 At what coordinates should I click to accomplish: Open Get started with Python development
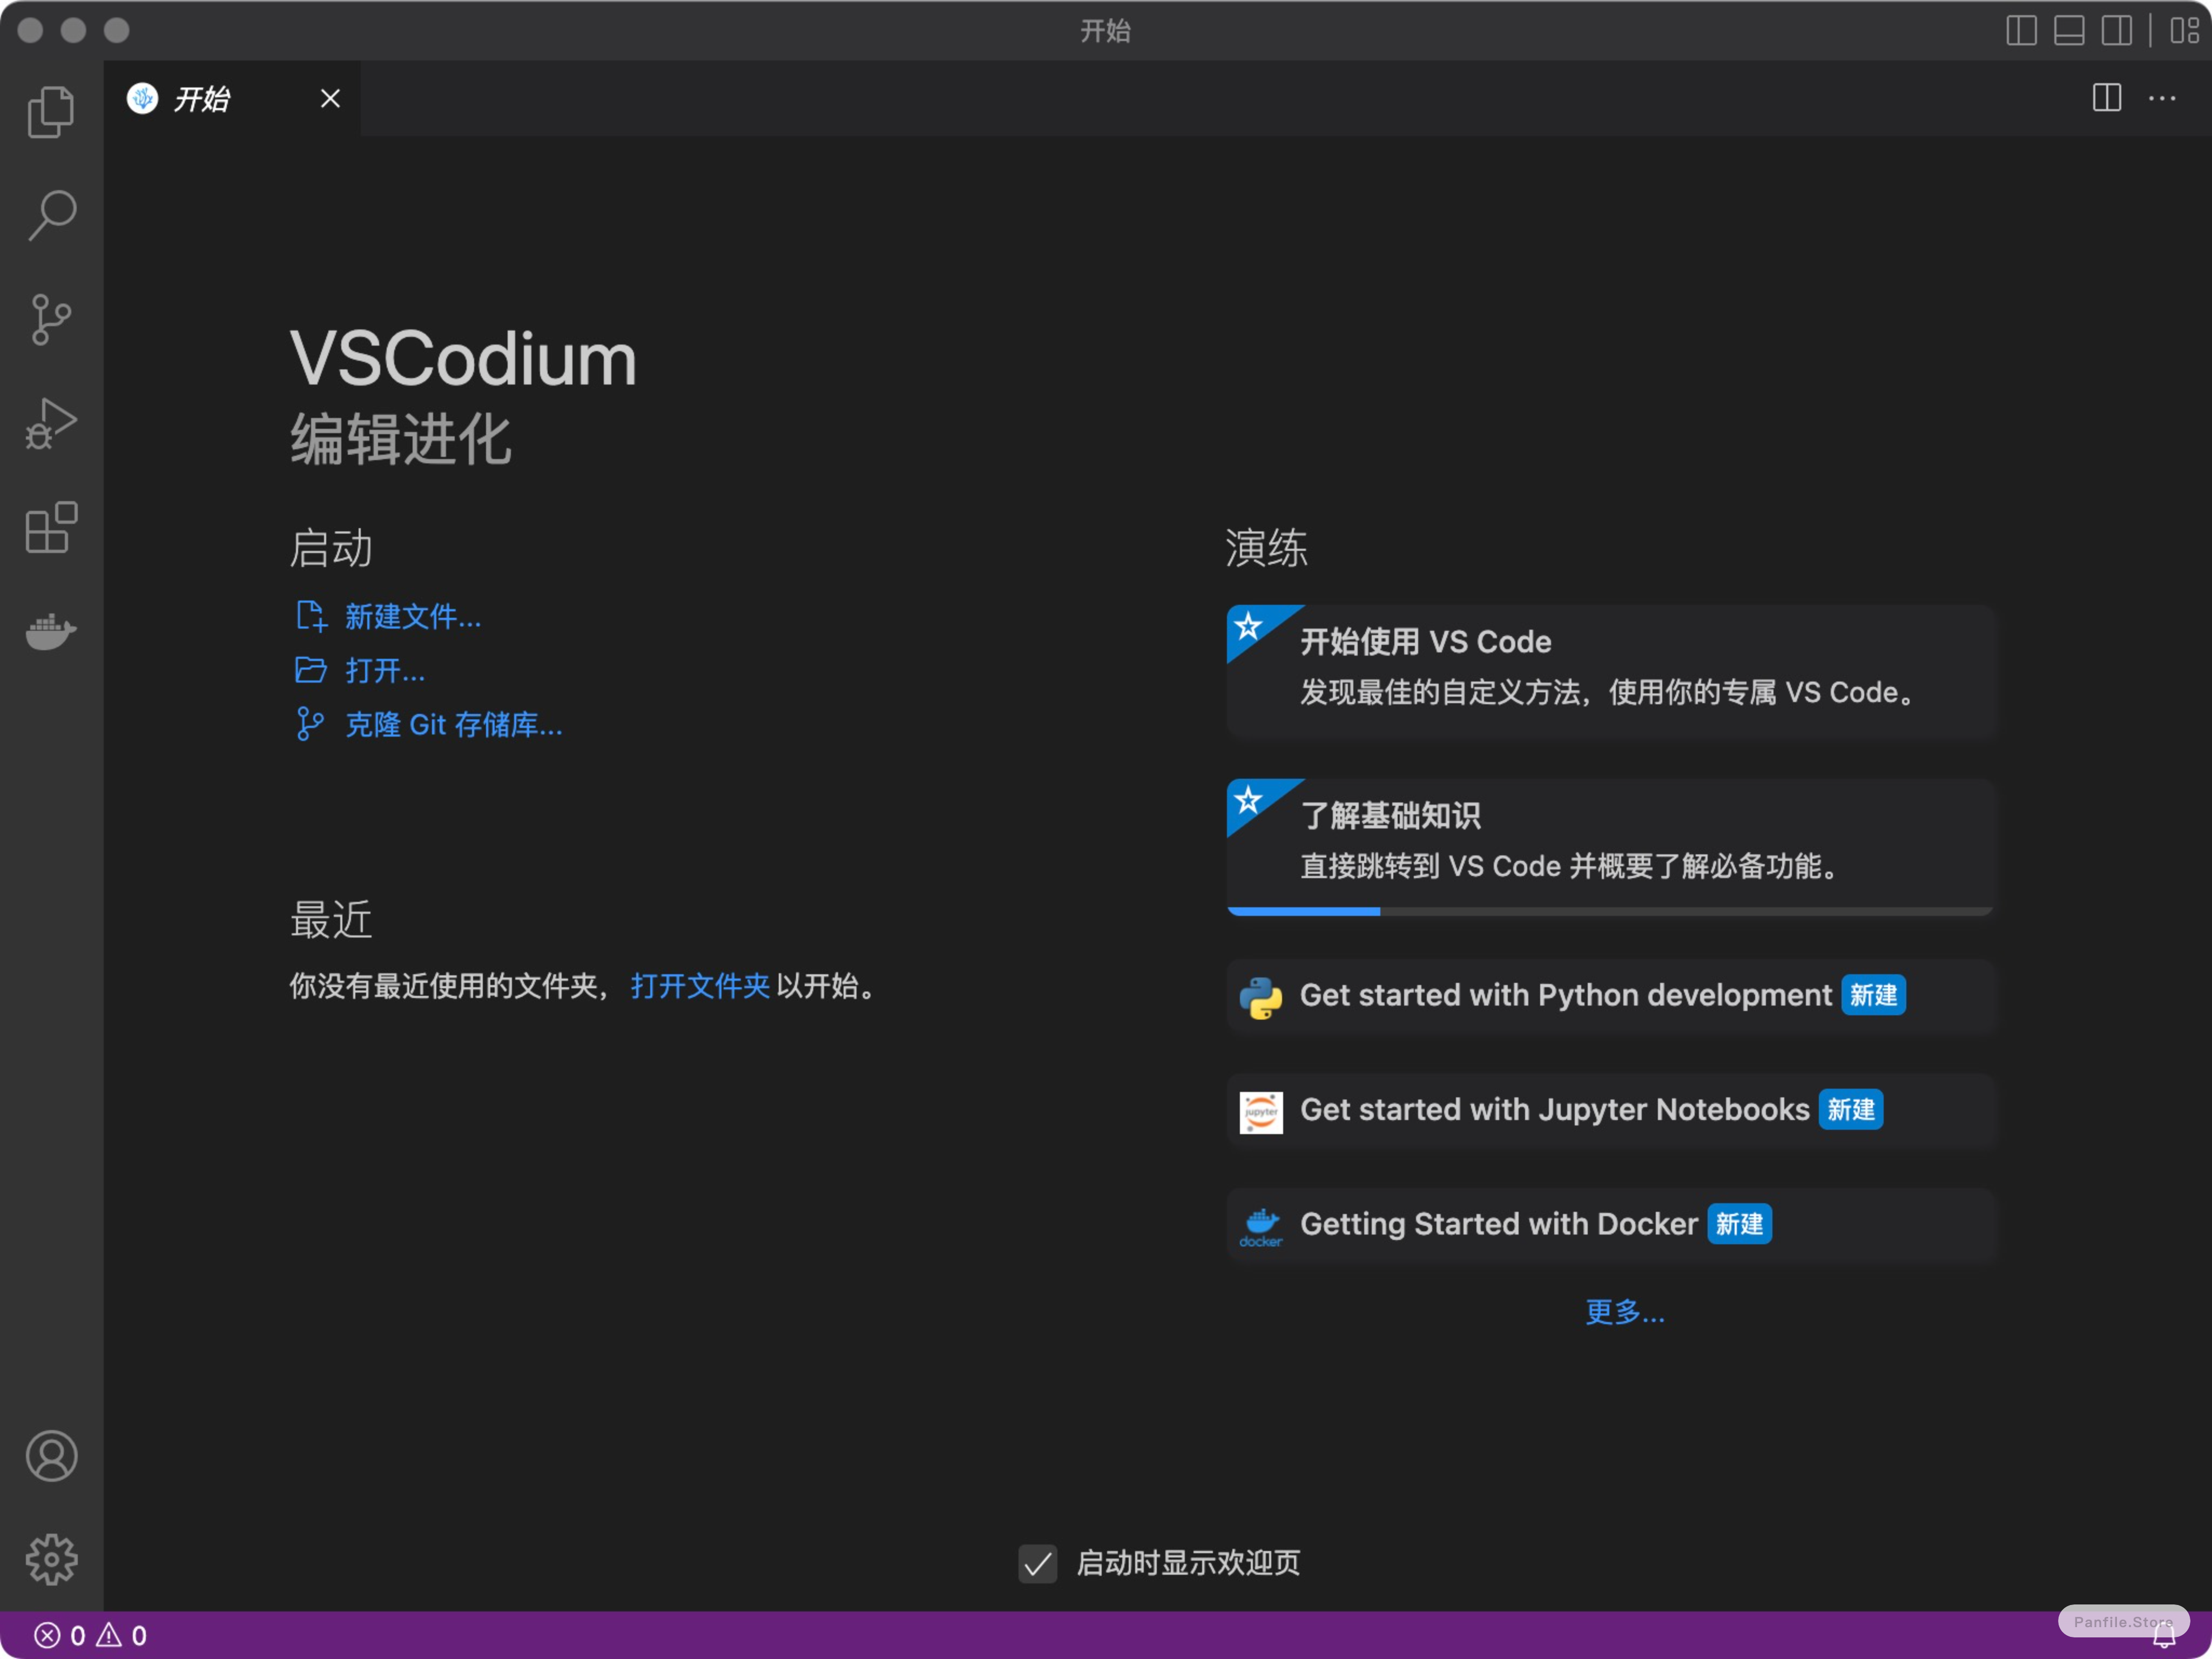click(x=1611, y=996)
